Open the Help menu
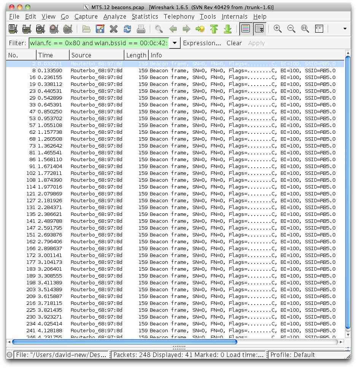 (x=260, y=17)
